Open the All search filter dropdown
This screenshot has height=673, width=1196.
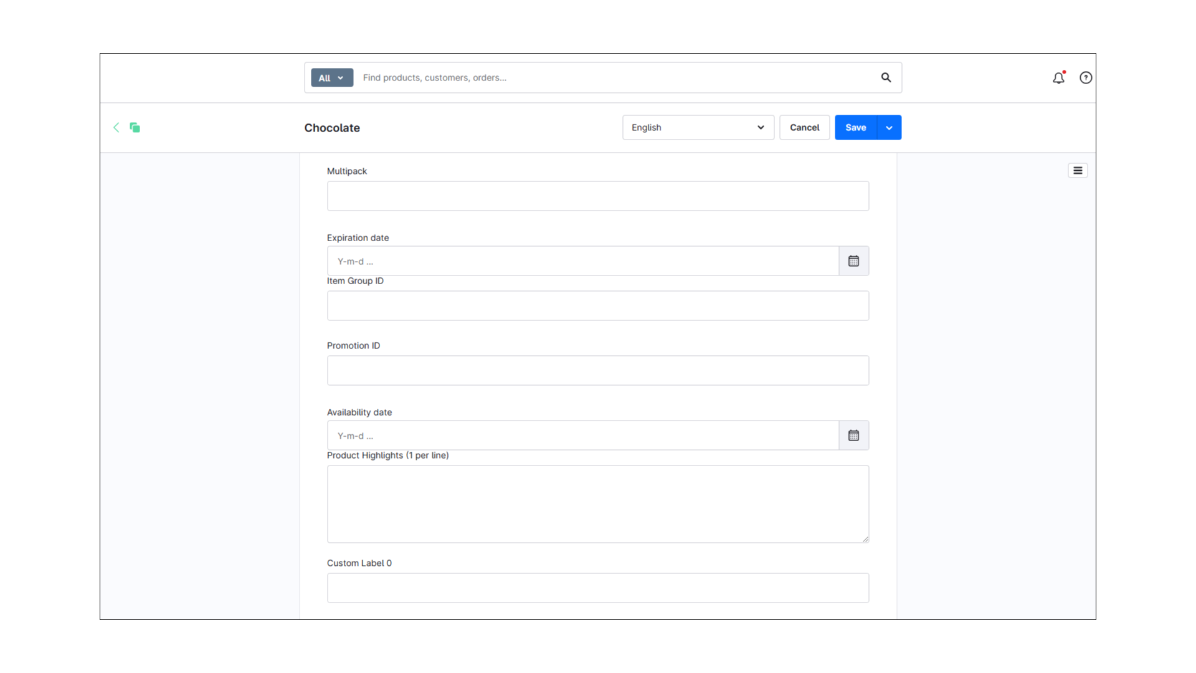pos(331,77)
